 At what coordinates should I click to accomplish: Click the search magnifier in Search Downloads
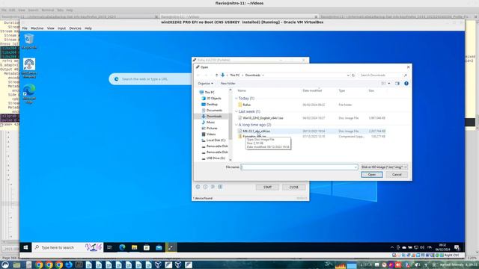pyautogui.click(x=406, y=75)
